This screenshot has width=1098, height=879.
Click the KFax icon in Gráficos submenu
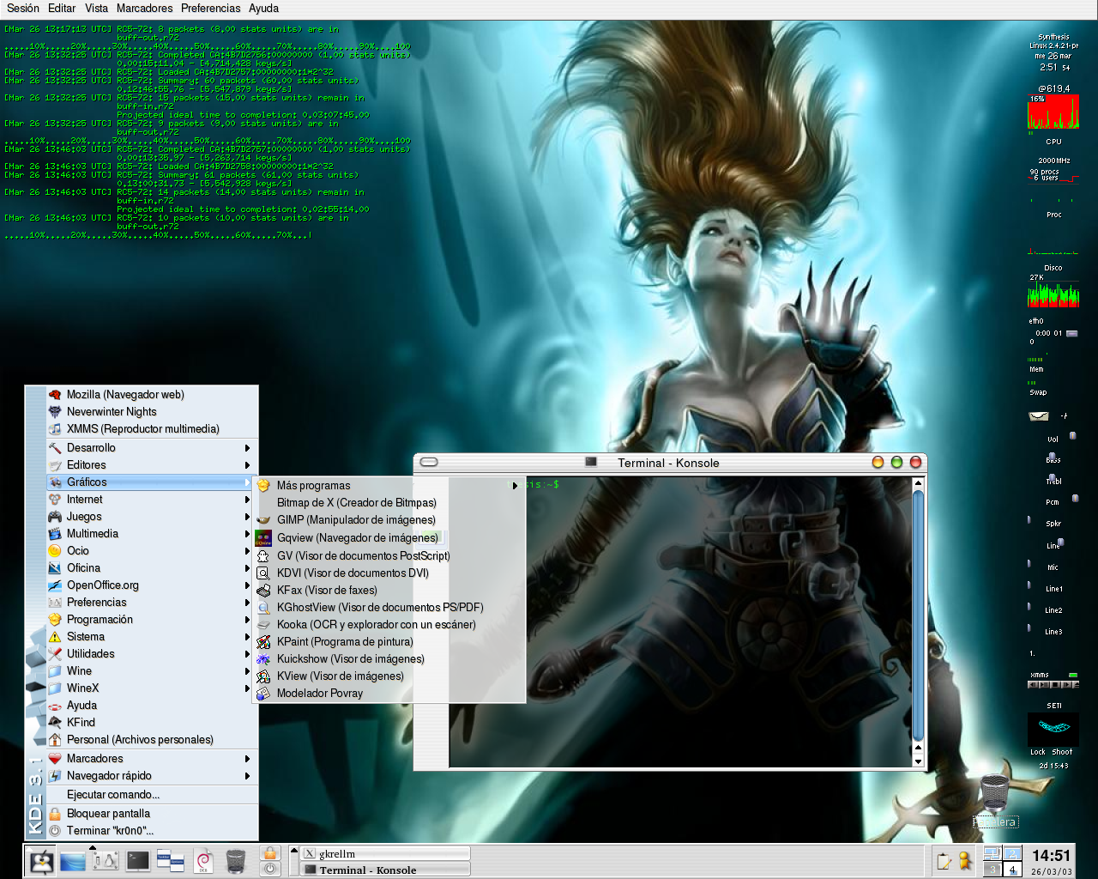coord(263,591)
